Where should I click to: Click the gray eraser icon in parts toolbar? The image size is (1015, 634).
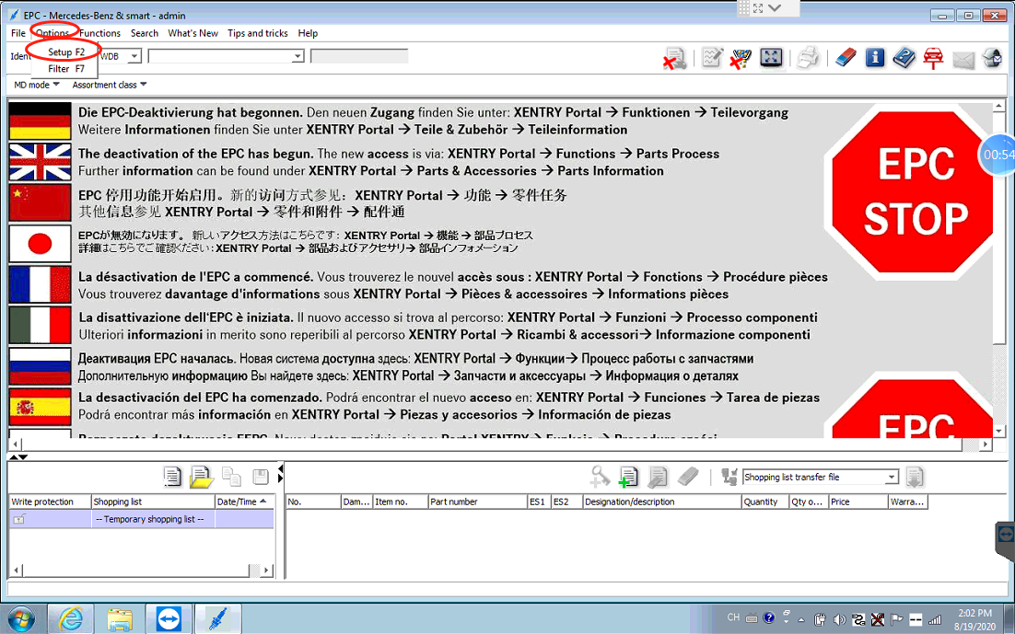click(688, 477)
